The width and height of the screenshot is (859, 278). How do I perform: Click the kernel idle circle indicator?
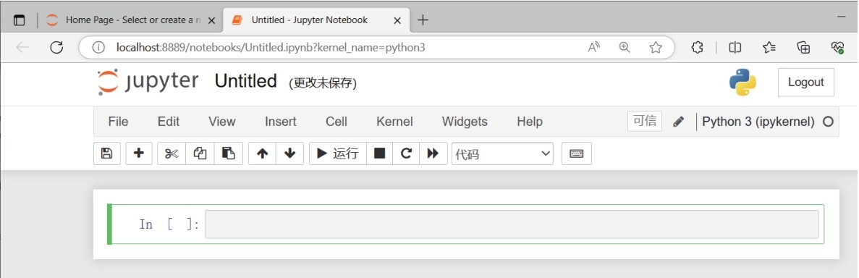tap(829, 122)
